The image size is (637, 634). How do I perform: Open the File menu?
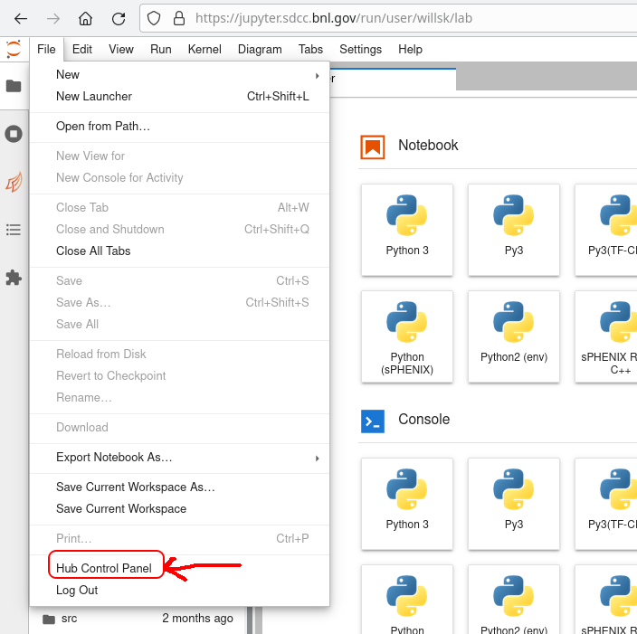tap(46, 49)
